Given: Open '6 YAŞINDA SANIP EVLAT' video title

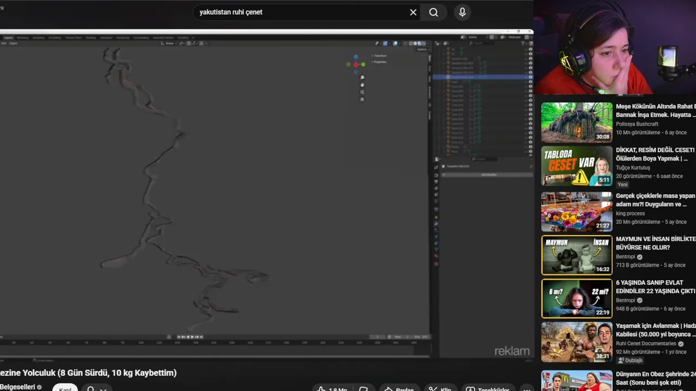Looking at the screenshot, I should tap(656, 287).
